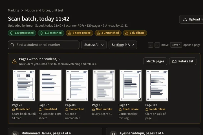
Task: Select the Page 47 label
Action: point(124,105)
